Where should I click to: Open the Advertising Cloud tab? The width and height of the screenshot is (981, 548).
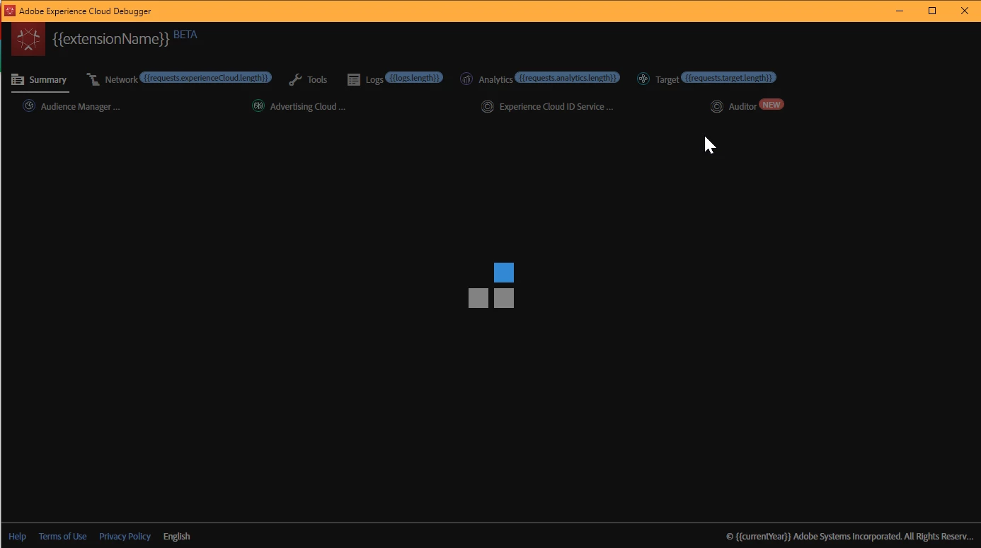pos(308,107)
